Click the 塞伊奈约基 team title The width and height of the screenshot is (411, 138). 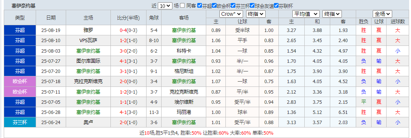click(x=24, y=6)
